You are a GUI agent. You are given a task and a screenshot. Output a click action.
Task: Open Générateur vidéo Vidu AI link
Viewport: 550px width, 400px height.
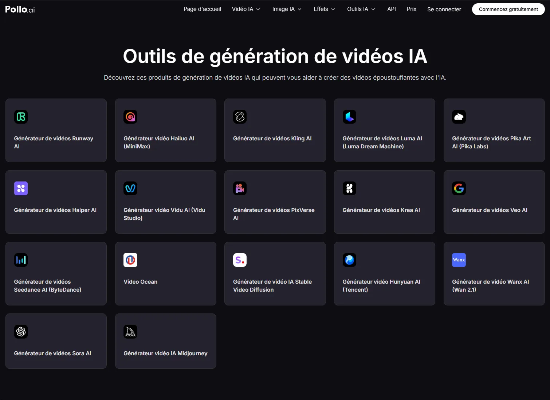coord(164,214)
